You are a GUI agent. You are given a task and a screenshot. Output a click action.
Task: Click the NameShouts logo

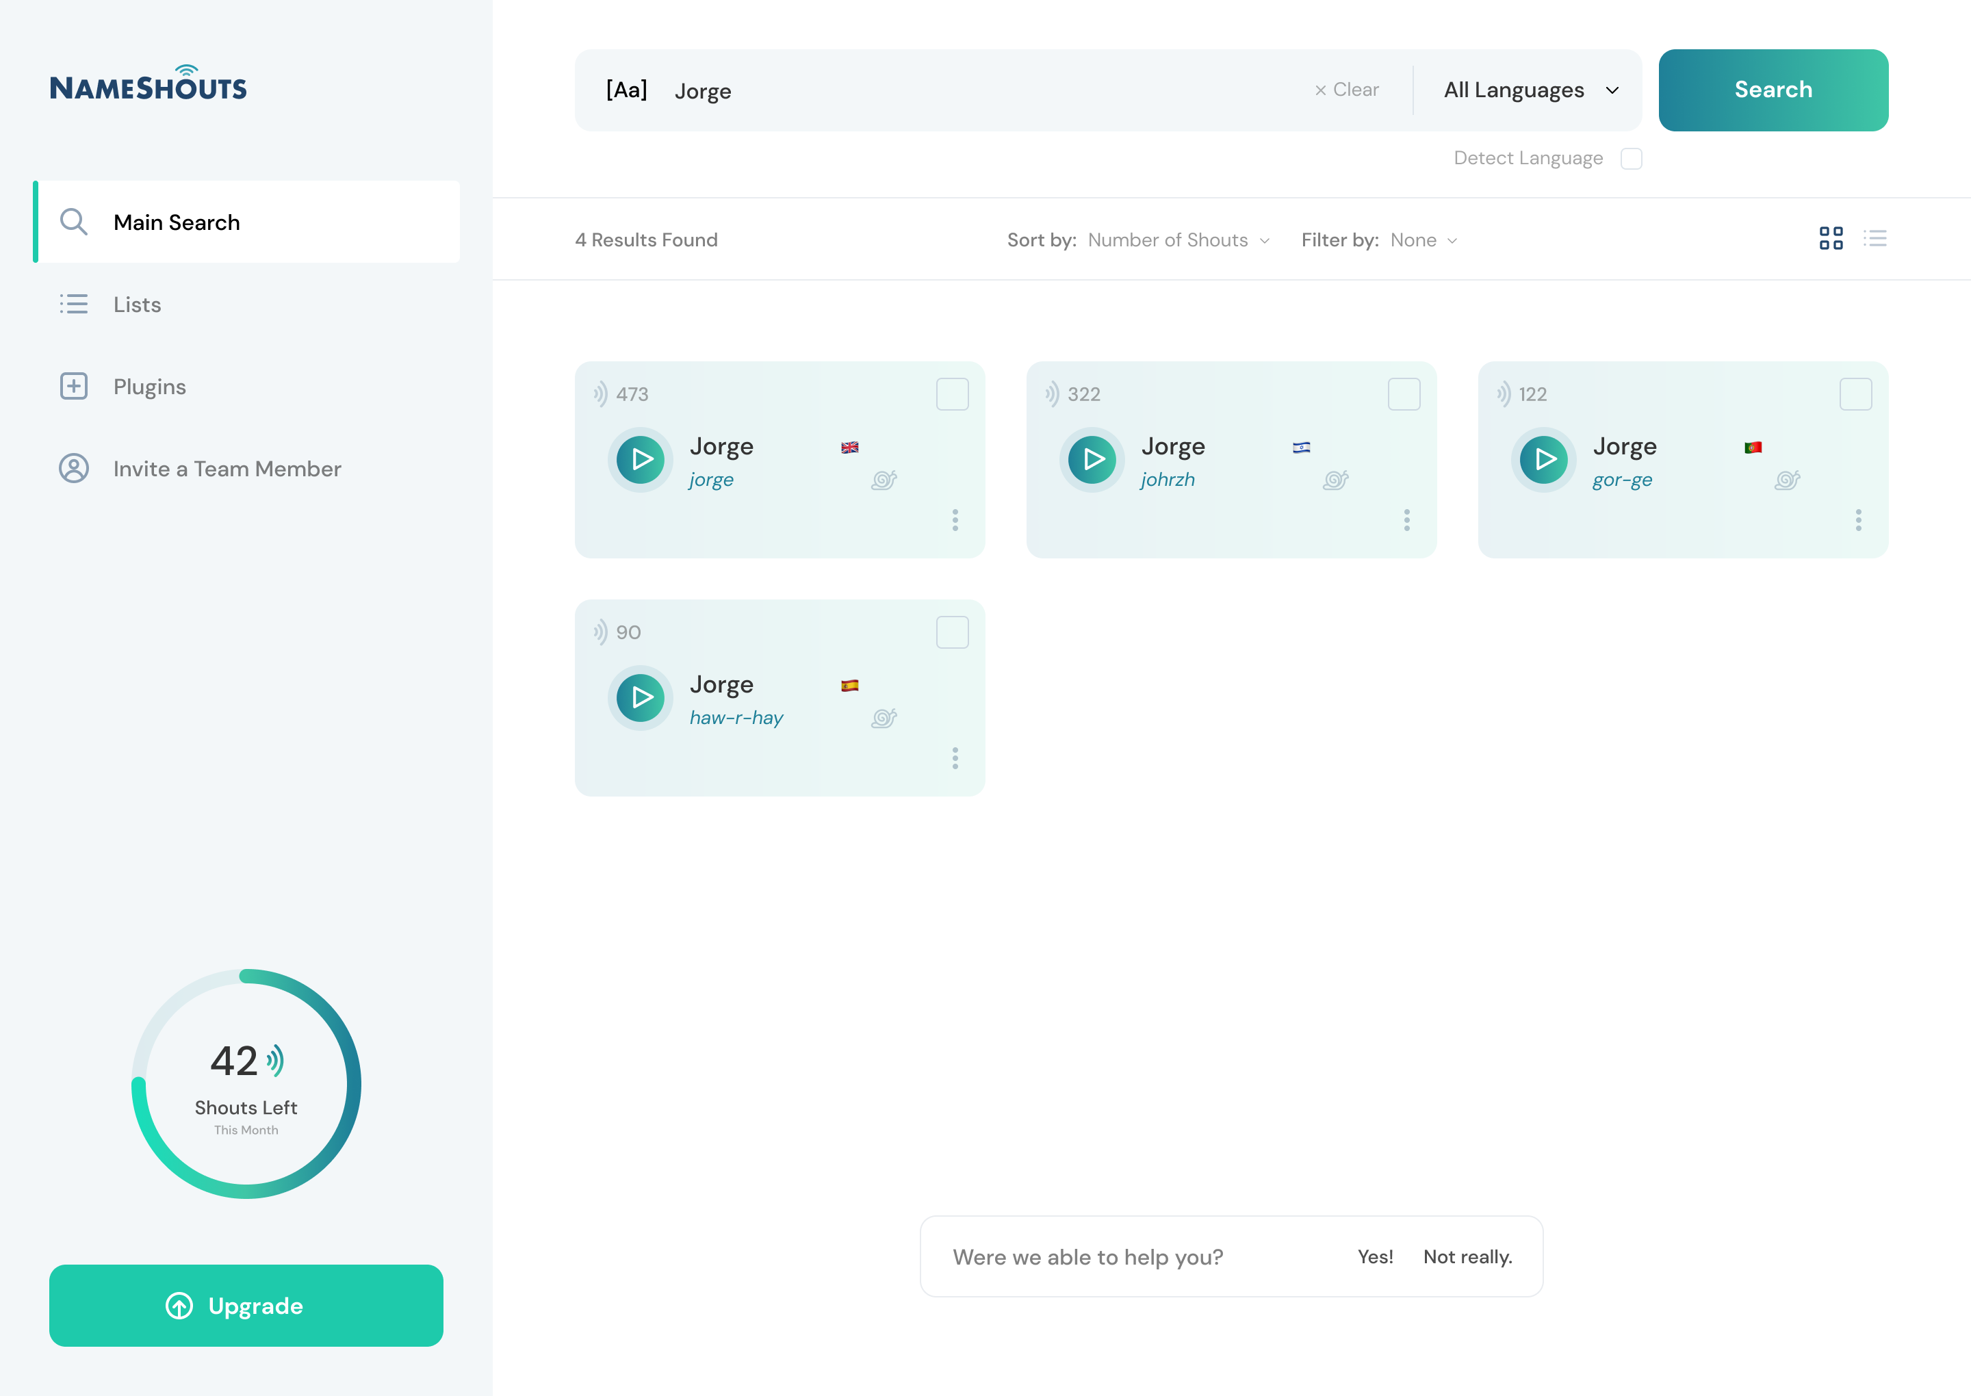148,83
